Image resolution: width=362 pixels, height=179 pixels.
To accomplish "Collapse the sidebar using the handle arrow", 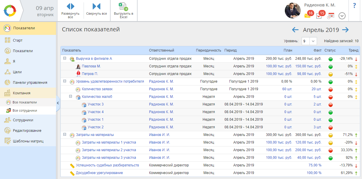I will click(x=58, y=103).
